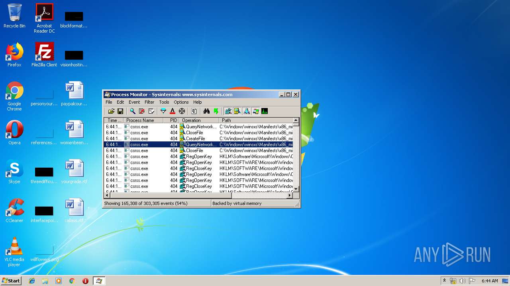Click the Path column header
Viewport: 510px width, 286px height.
point(256,120)
